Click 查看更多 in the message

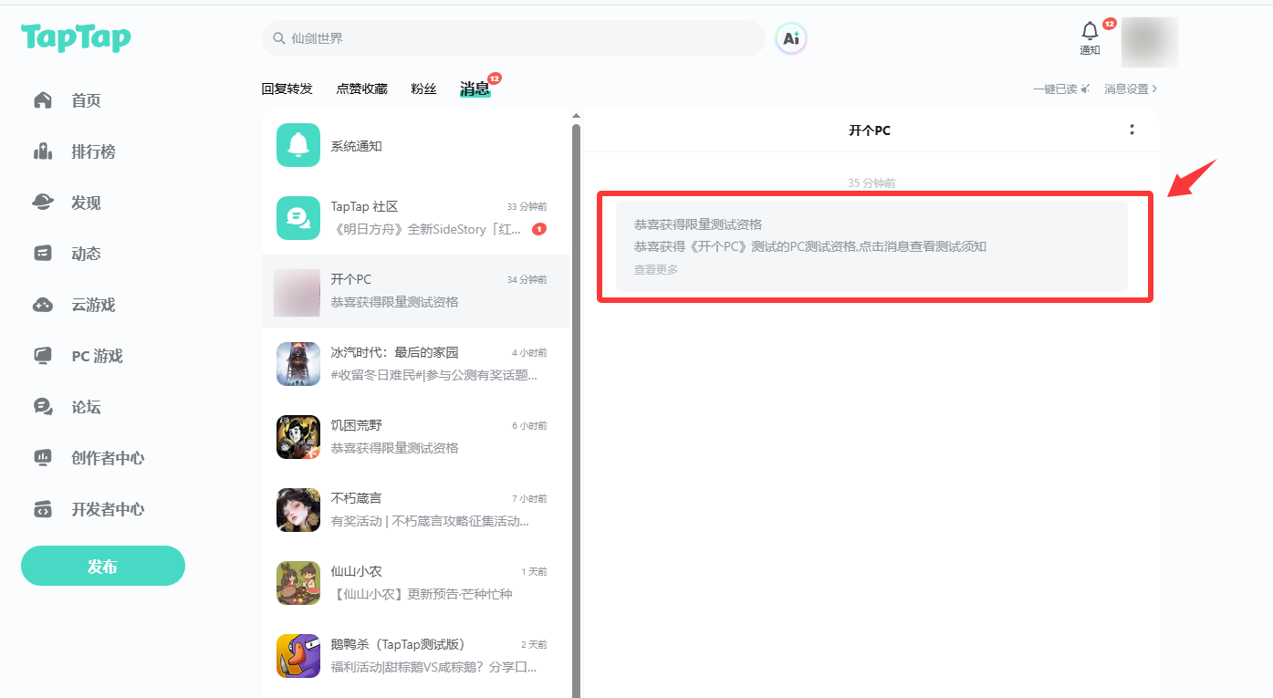656,270
